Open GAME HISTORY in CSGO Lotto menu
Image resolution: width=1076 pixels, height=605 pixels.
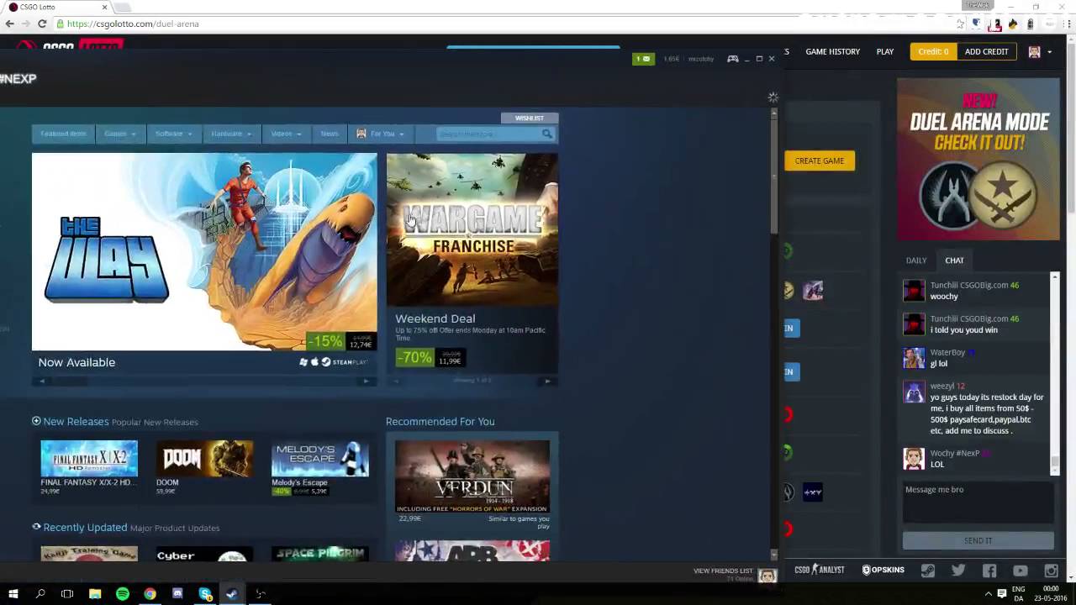tap(832, 52)
